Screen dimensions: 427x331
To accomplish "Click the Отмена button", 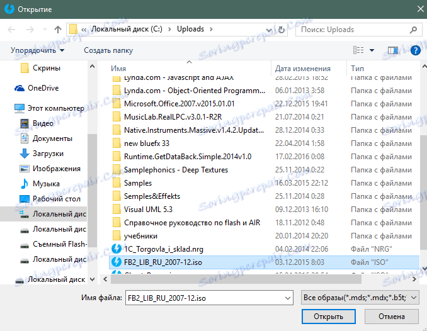I will coord(391,317).
